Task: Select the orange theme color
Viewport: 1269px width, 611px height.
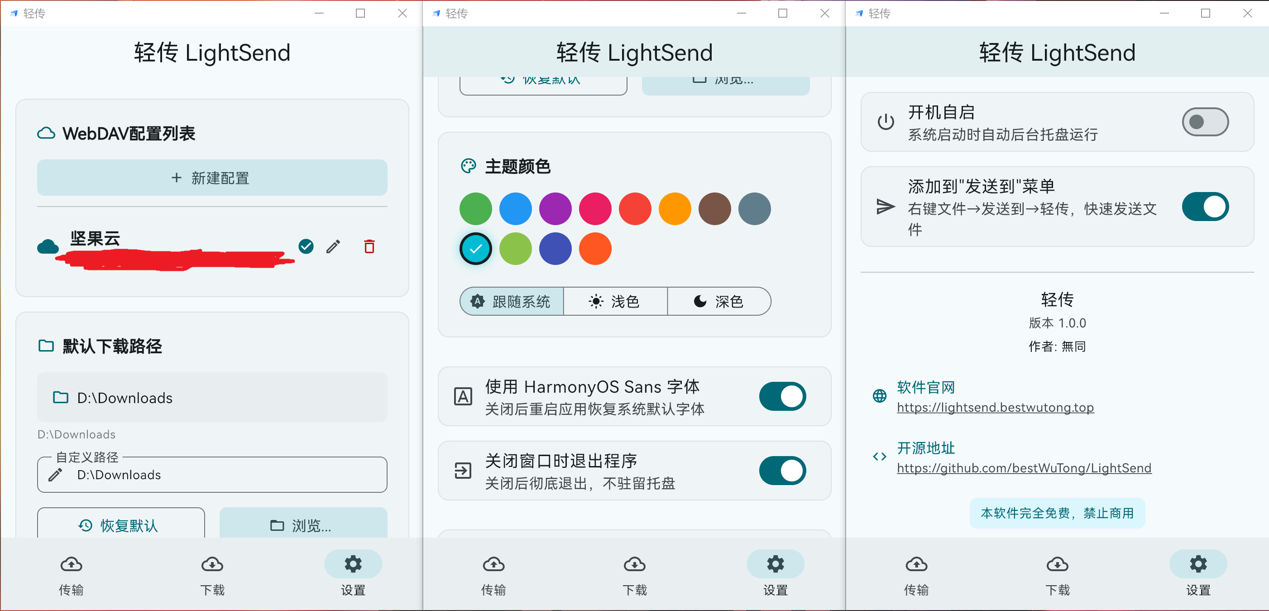Action: tap(675, 209)
